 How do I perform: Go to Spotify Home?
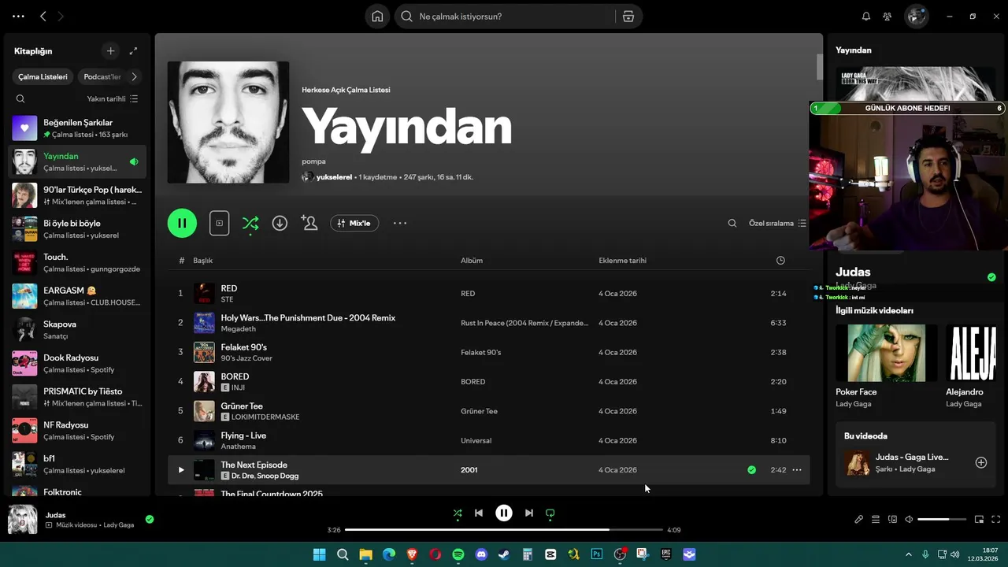(x=377, y=17)
